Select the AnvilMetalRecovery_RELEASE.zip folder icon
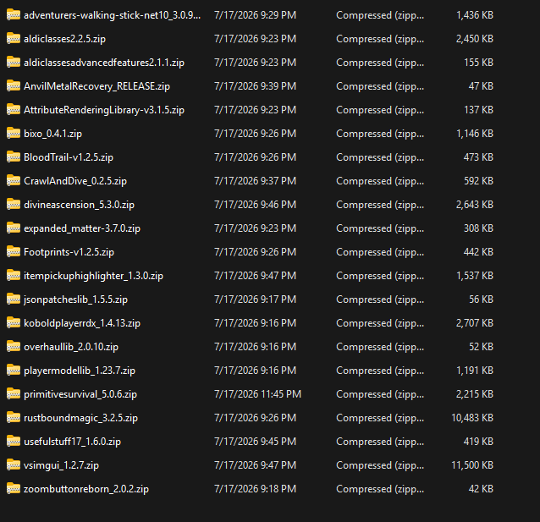 pos(14,85)
